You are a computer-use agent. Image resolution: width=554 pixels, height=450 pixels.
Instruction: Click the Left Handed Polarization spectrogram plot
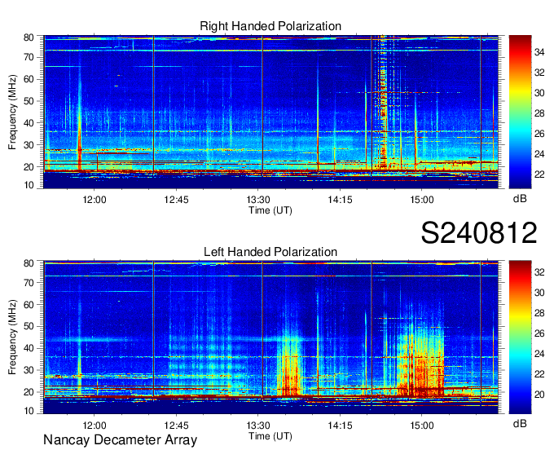270,337
